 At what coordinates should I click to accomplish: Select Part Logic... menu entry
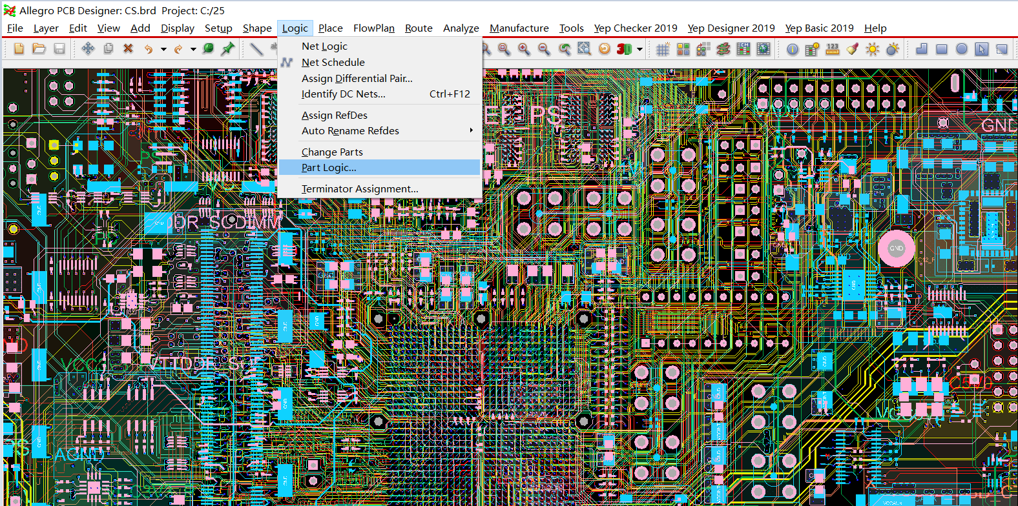click(x=380, y=167)
